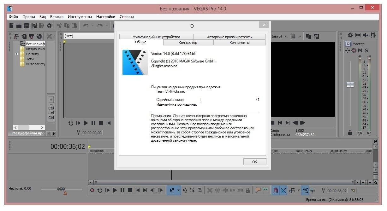The height and width of the screenshot is (211, 387).
Task: Select the Zoom edit magnifier tool
Action: (200, 190)
